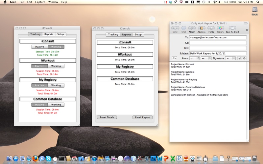Open the header fields customize dropdown

175,58
